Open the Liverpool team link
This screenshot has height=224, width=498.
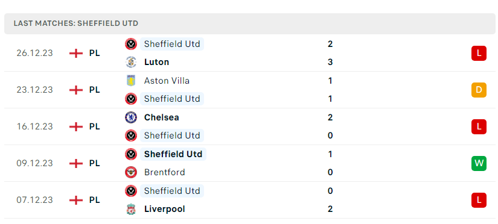tap(165, 209)
